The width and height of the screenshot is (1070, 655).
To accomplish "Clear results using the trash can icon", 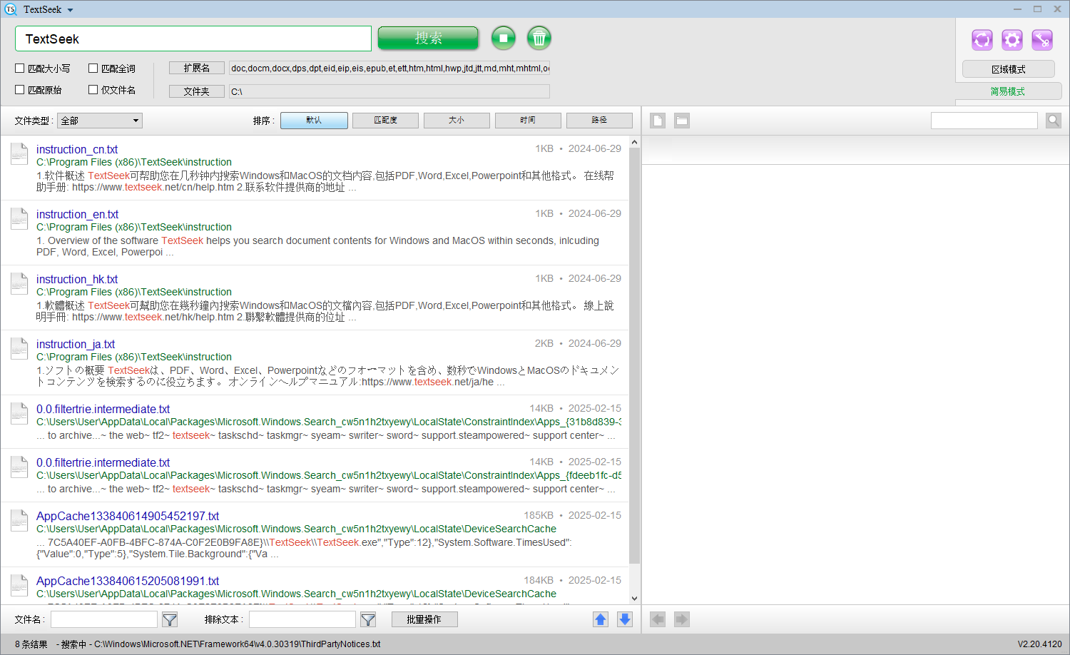I will point(539,38).
